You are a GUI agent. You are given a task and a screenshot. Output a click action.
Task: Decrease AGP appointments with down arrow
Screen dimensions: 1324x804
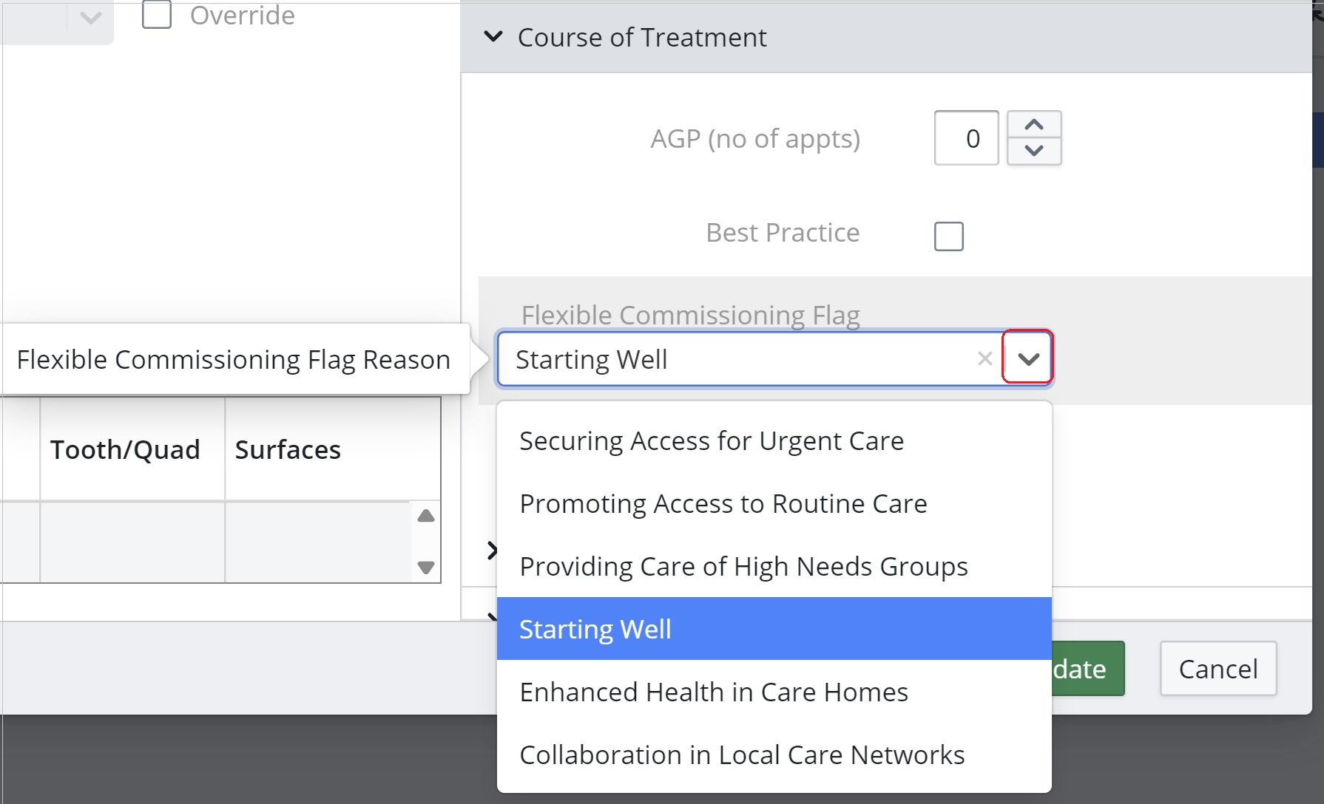1034,151
